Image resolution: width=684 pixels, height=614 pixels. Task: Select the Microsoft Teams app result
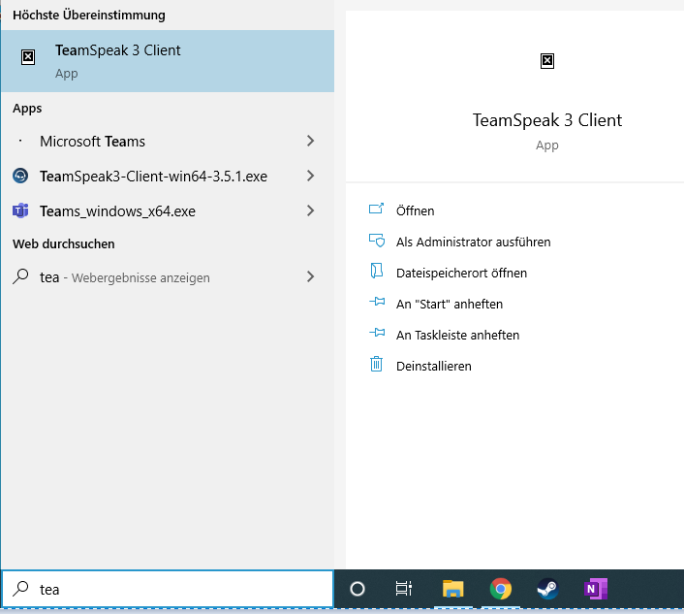[168, 141]
